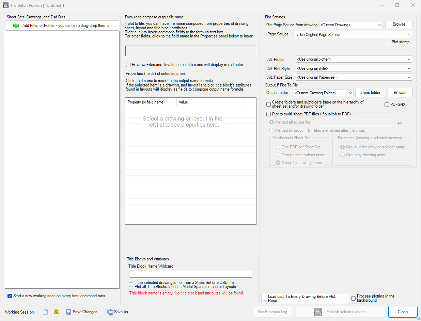
Task: Click the Open folder button
Action: pyautogui.click(x=371, y=93)
